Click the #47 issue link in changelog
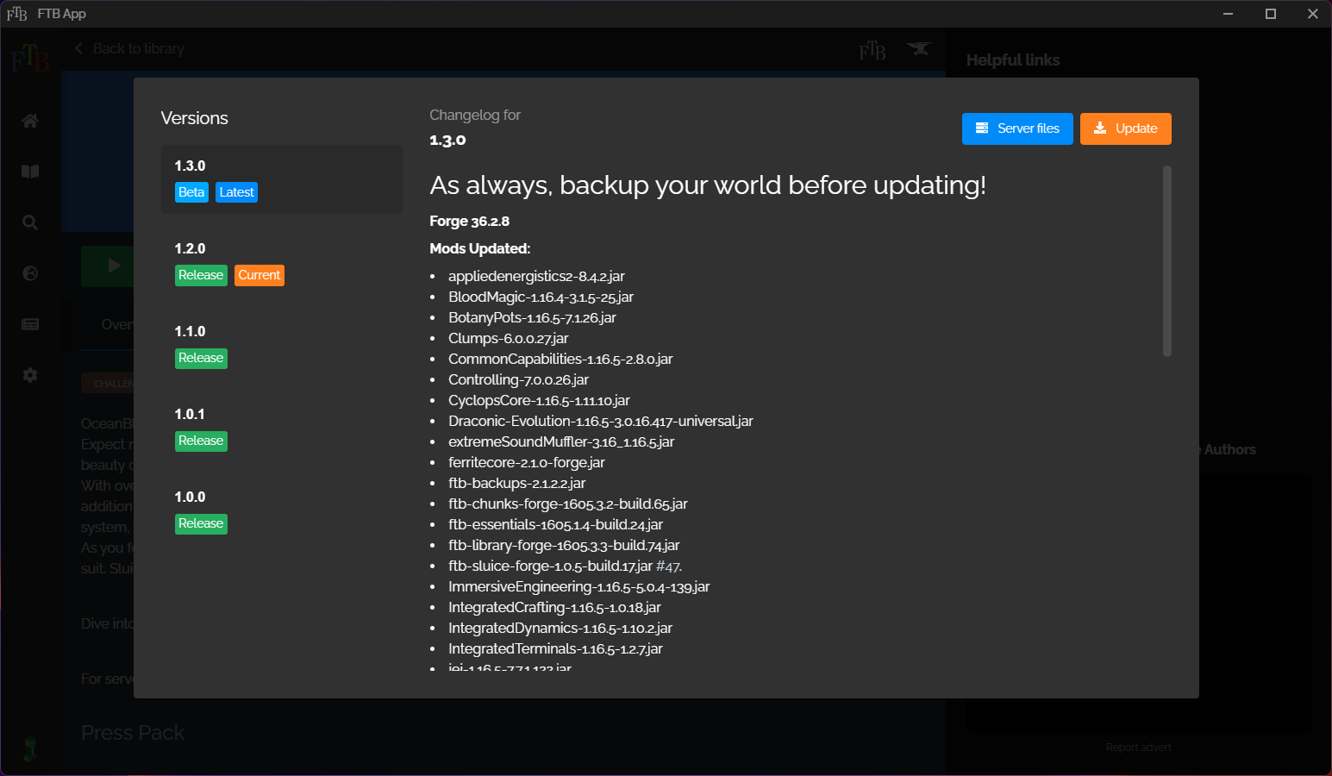1332x776 pixels. (668, 566)
